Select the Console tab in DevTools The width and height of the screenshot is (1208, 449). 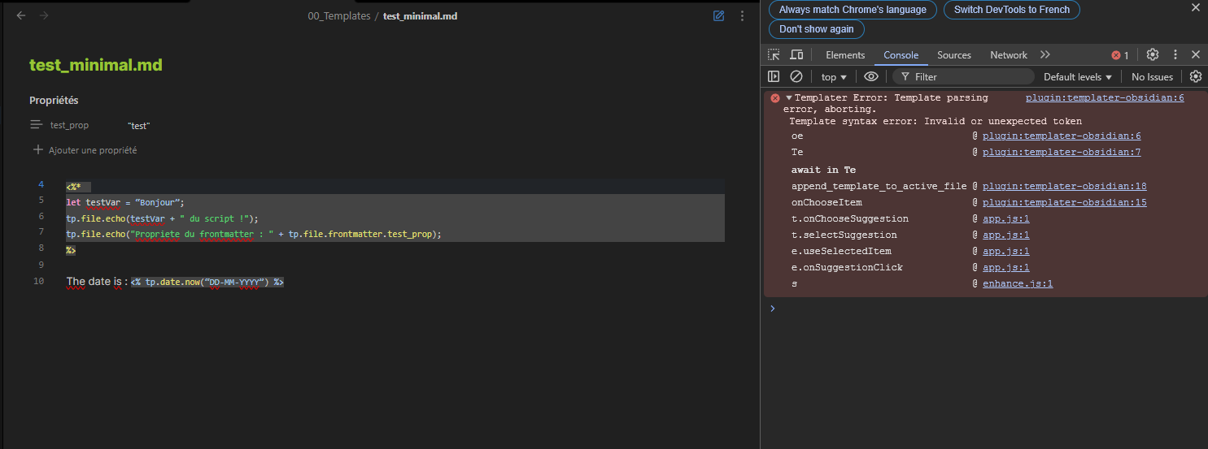[901, 54]
